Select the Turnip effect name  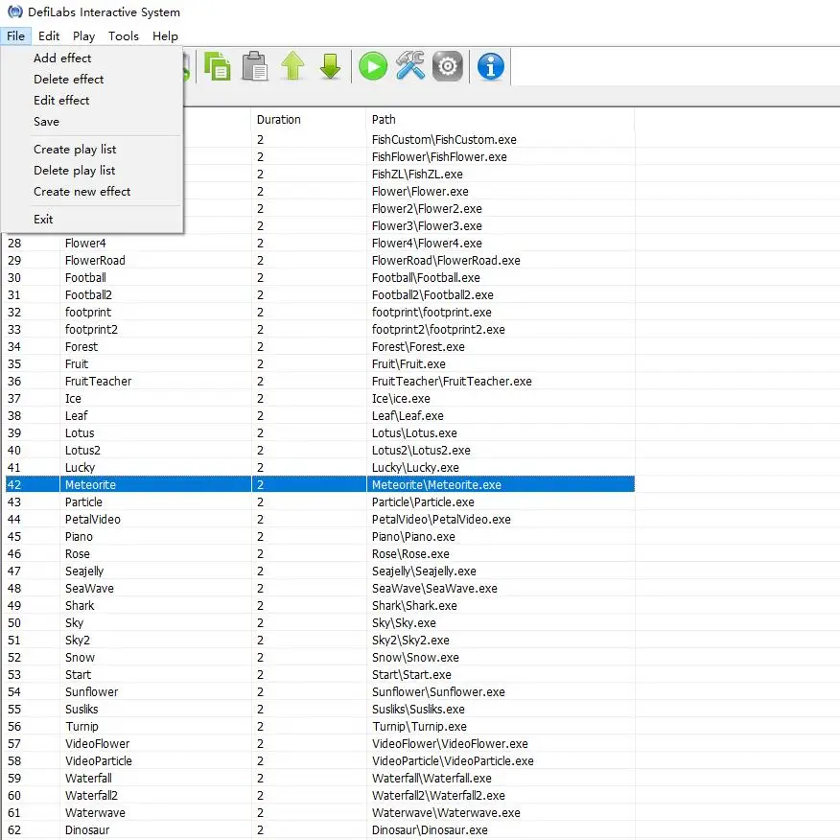pyautogui.click(x=82, y=727)
